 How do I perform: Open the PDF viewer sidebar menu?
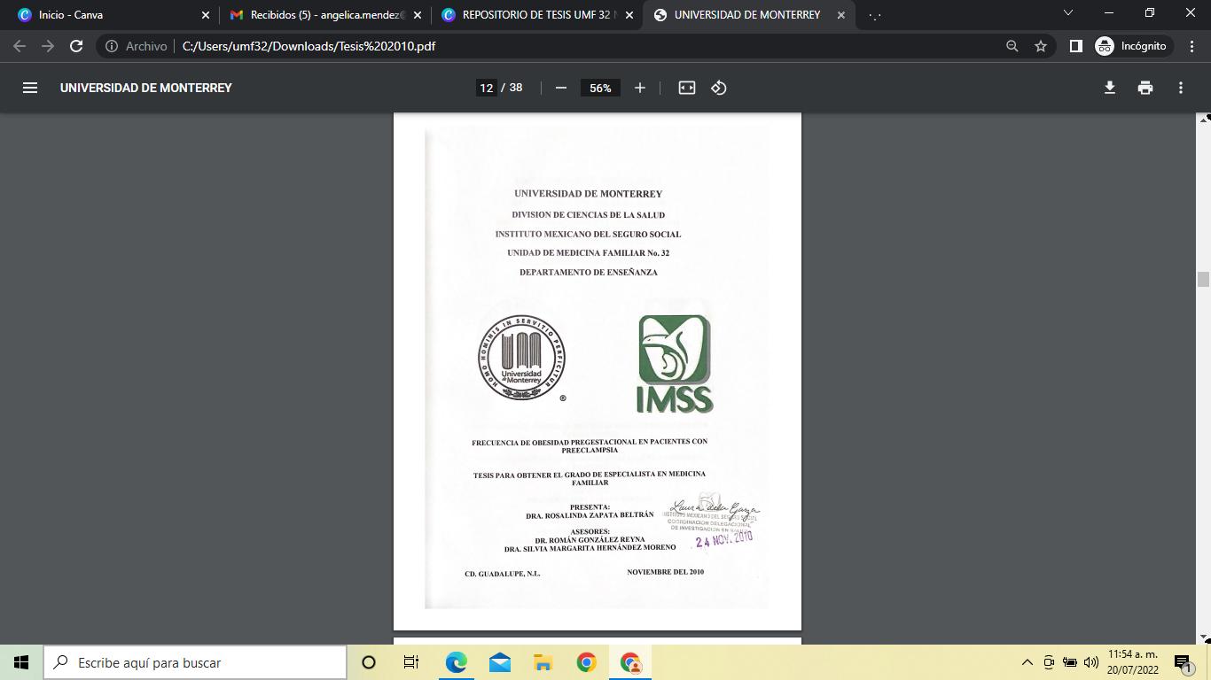pos(30,88)
